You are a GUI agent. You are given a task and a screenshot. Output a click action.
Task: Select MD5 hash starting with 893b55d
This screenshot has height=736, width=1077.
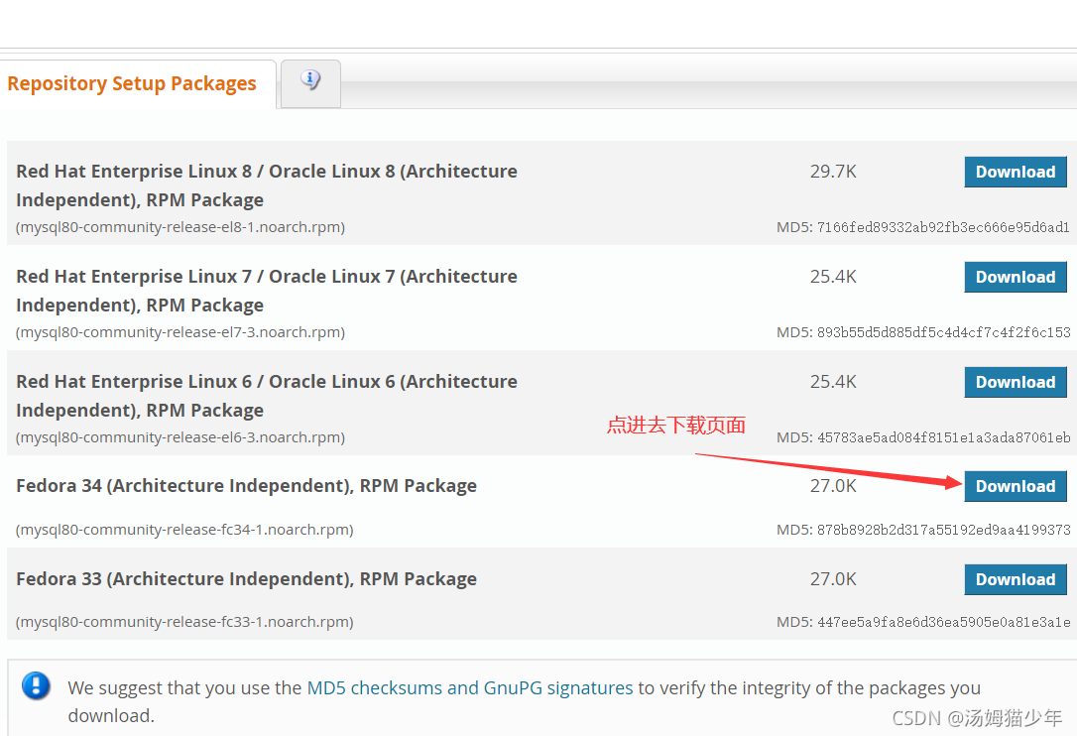(944, 332)
